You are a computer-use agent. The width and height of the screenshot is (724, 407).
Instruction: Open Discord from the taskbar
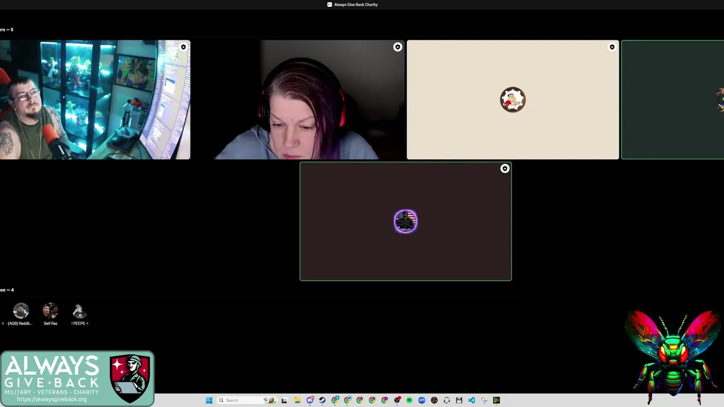pyautogui.click(x=310, y=400)
